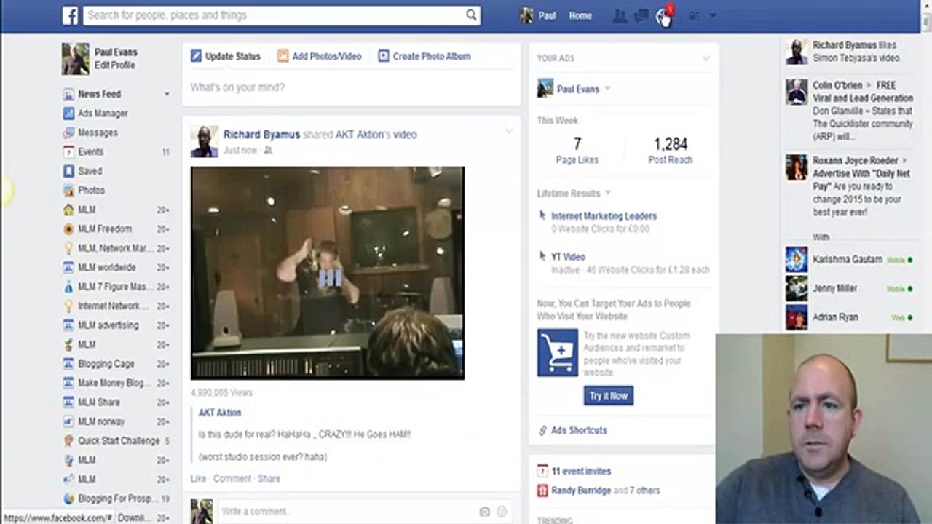932x524 pixels.
Task: Click the search magnifier icon
Action: (x=471, y=15)
